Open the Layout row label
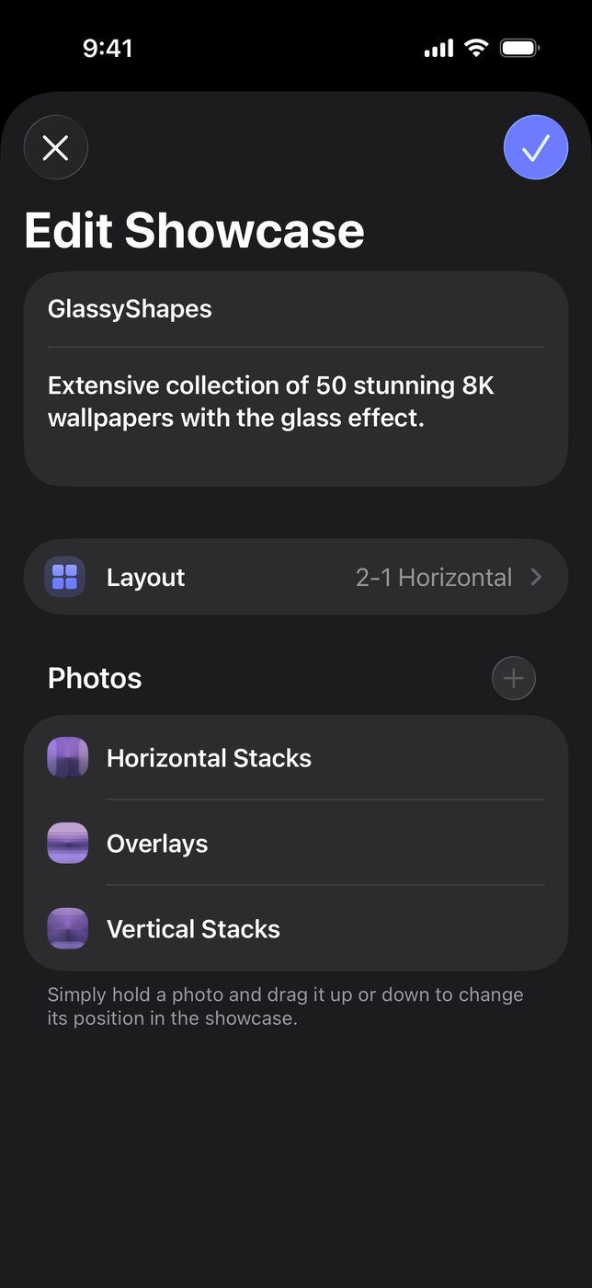Screen dimensions: 592x1288 click(x=145, y=578)
